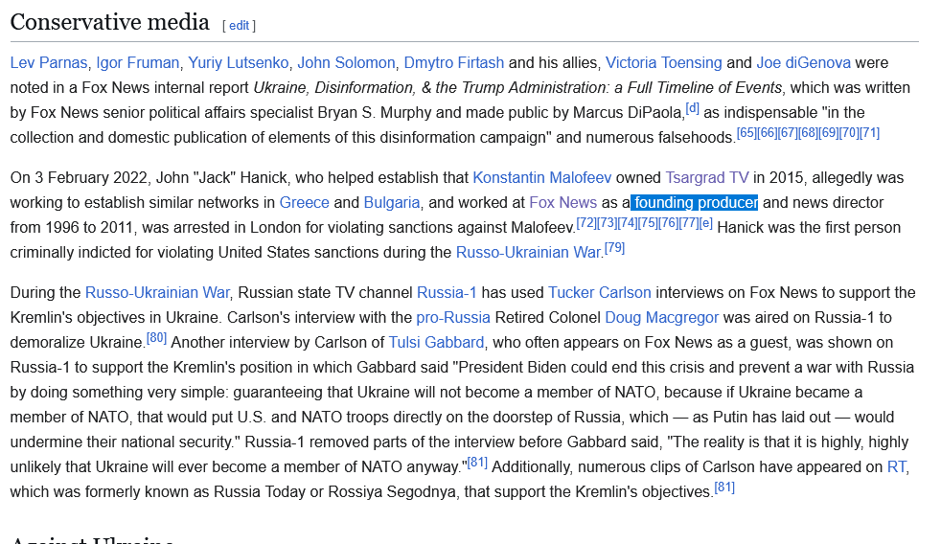Image resolution: width=941 pixels, height=544 pixels.
Task: Open citation [65]
Action: [746, 132]
